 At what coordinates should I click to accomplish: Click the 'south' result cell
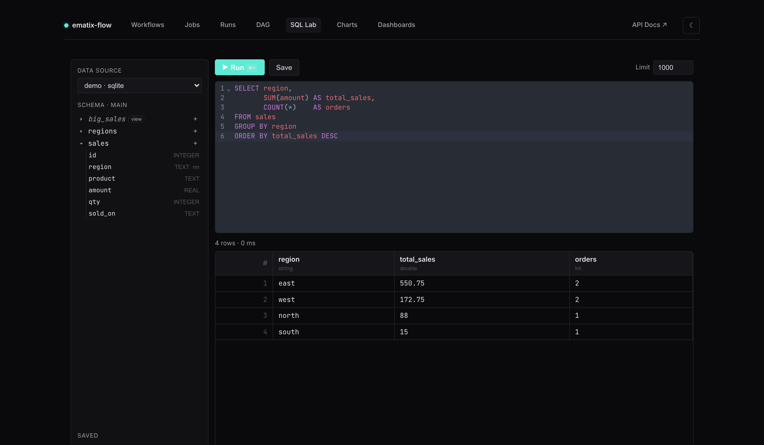pos(333,332)
